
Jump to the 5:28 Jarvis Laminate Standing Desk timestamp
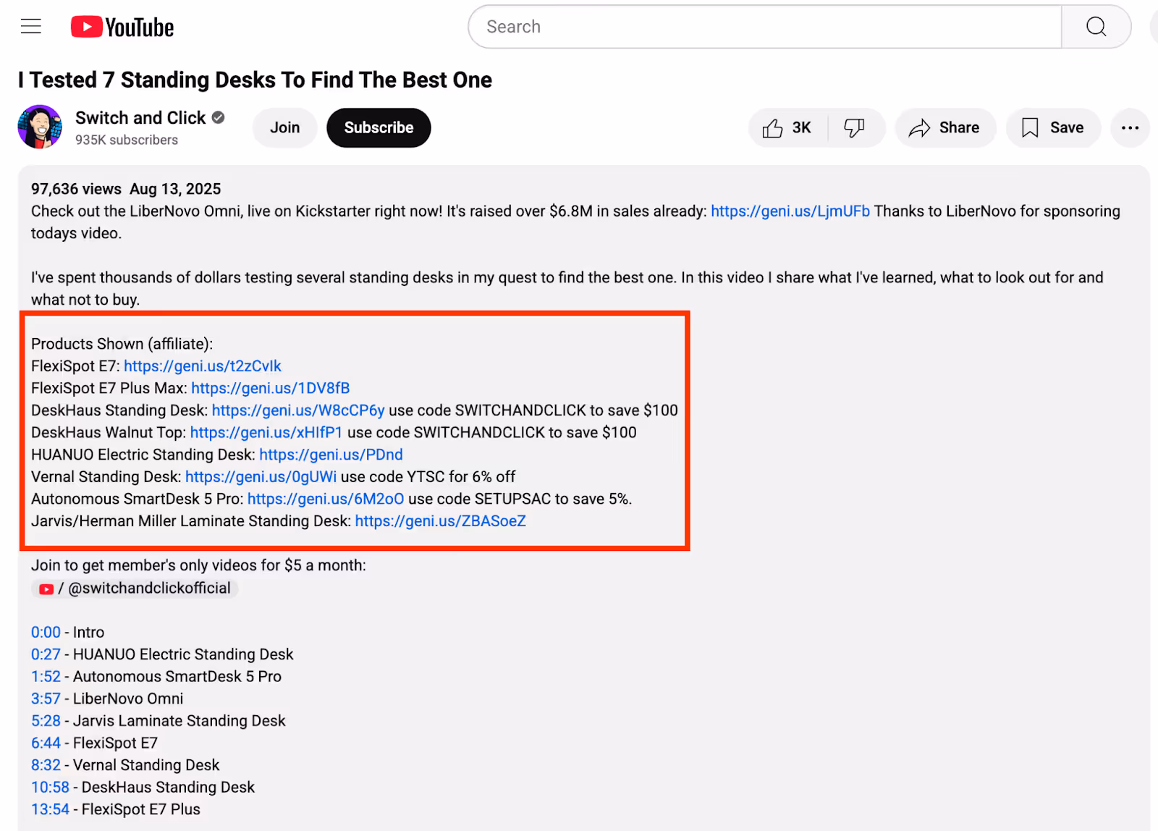point(46,720)
